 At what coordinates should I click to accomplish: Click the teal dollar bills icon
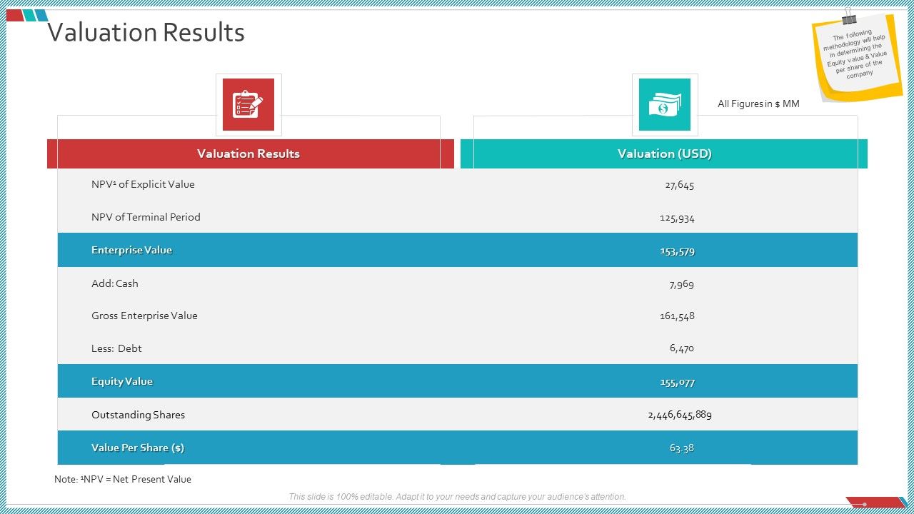pyautogui.click(x=665, y=105)
